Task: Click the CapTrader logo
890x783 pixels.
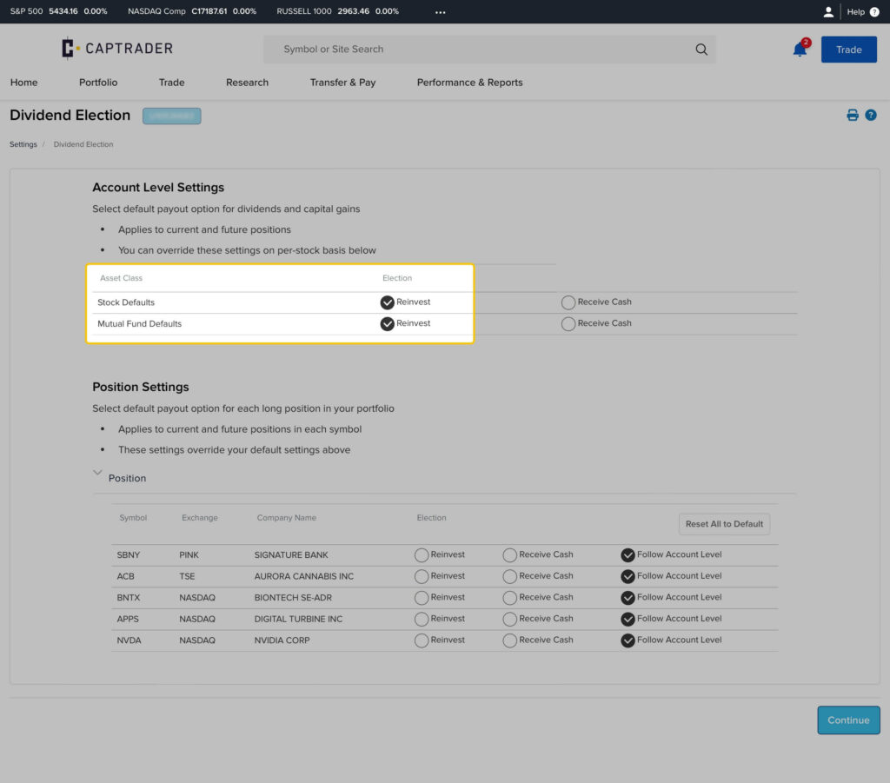Action: 117,48
